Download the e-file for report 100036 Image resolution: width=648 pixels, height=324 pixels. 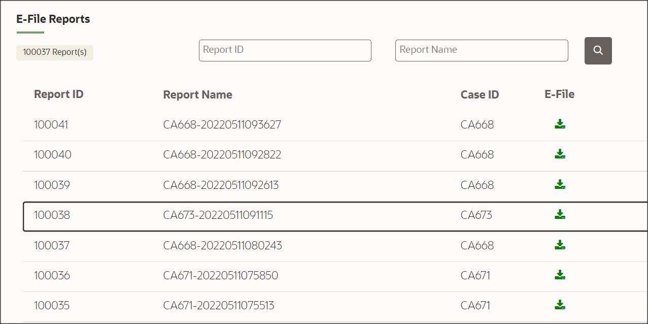click(560, 275)
